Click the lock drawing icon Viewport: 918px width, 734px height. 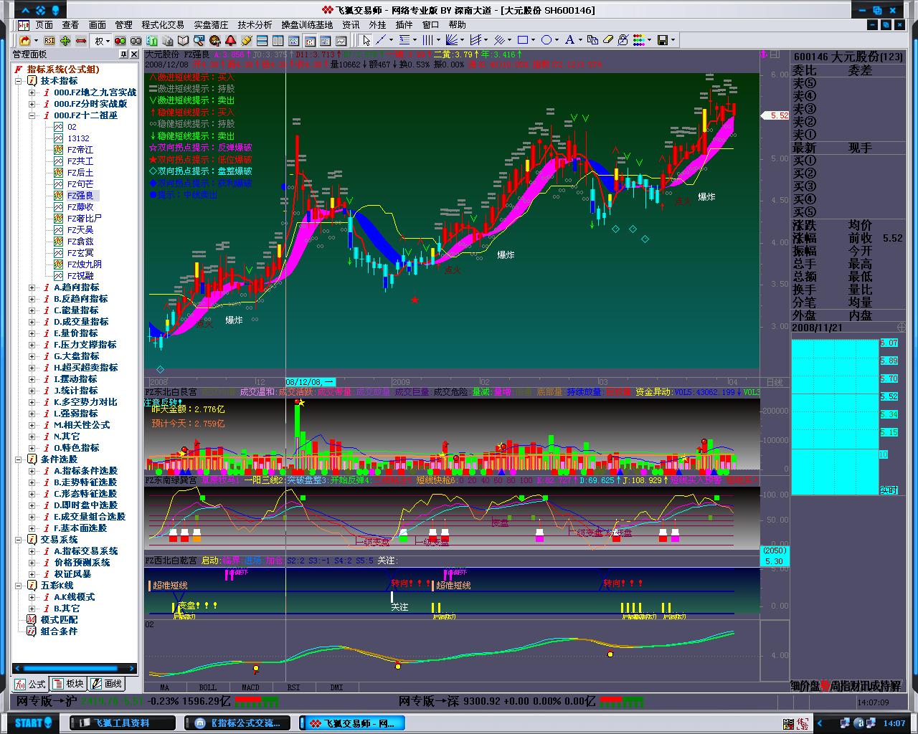coord(623,40)
